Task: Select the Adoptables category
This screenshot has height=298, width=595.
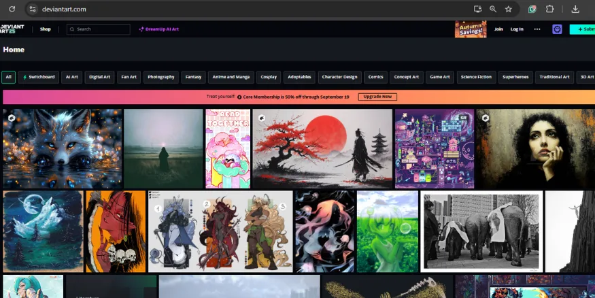Action: [299, 77]
